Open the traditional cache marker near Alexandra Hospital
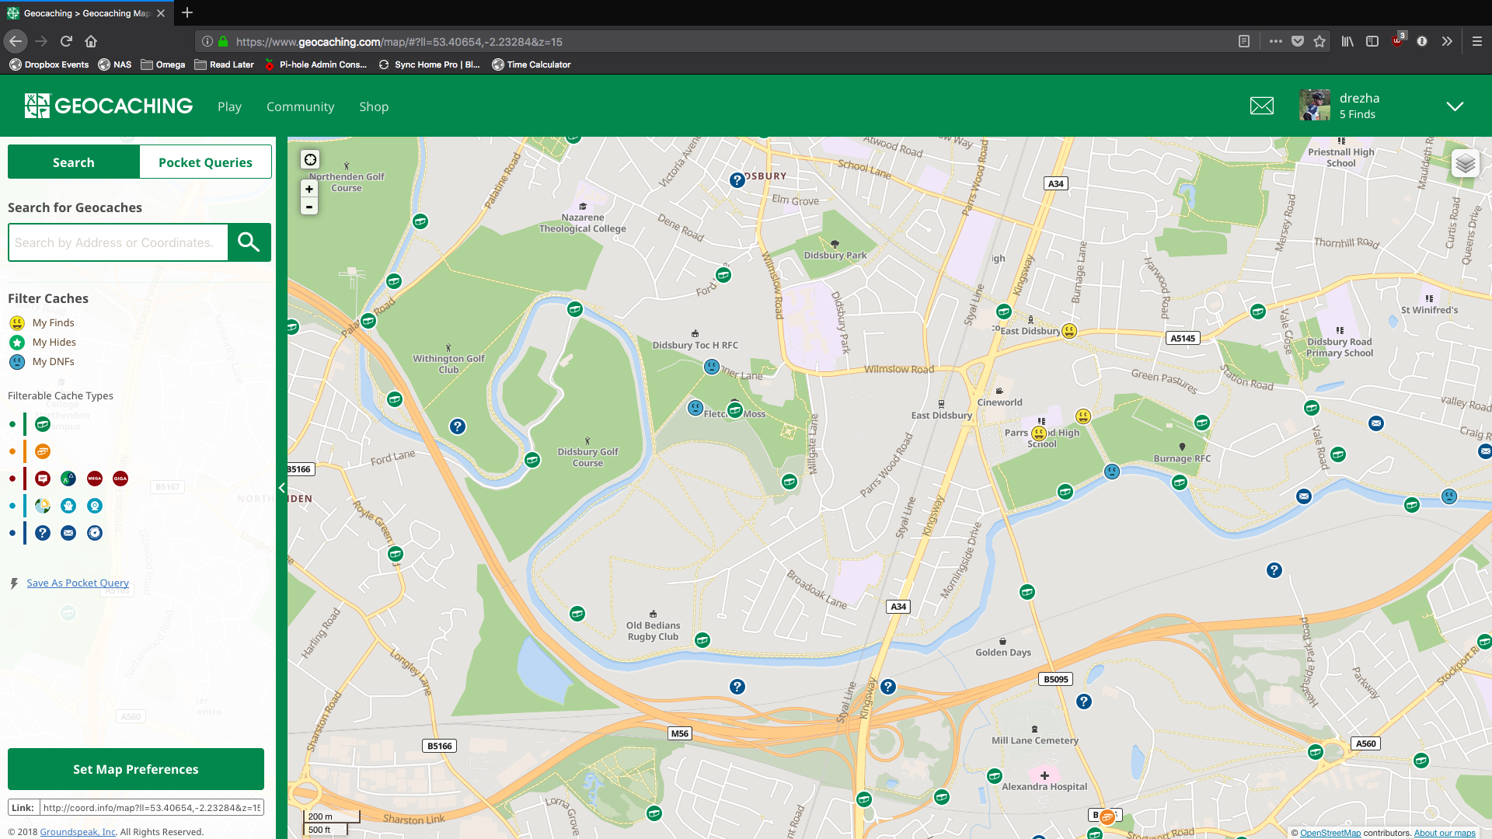This screenshot has height=839, width=1492. point(995,776)
